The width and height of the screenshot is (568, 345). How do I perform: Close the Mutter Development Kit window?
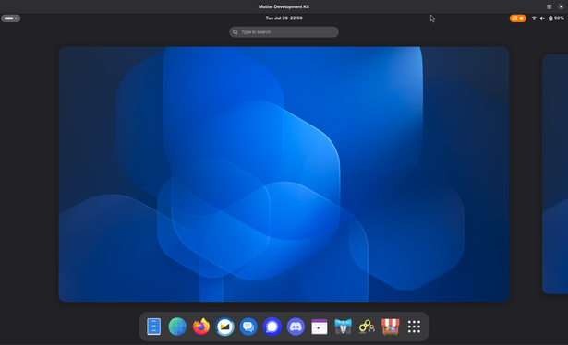coord(562,6)
